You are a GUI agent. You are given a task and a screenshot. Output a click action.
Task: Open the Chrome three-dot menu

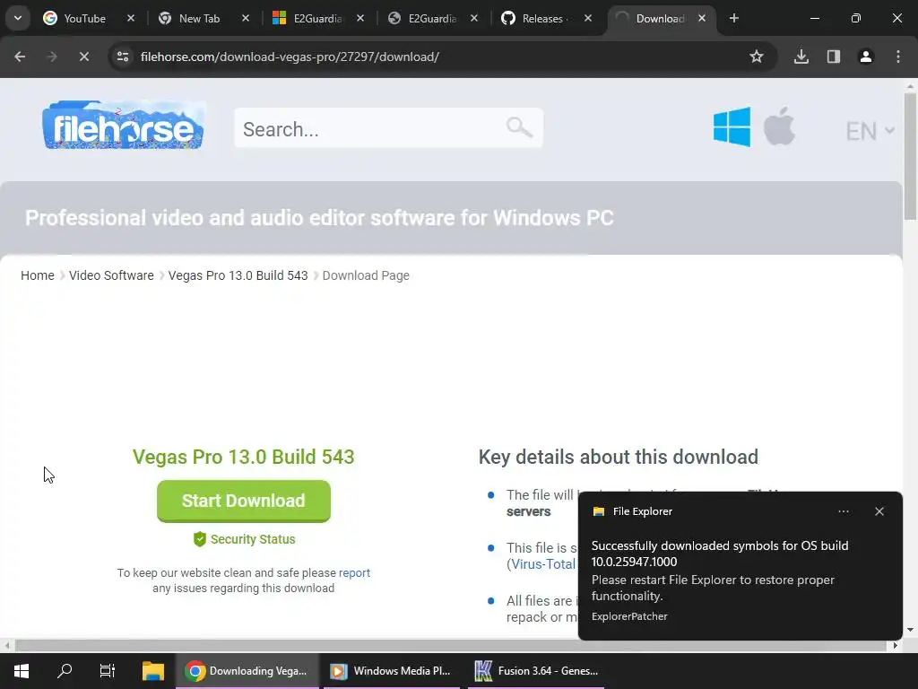coord(898,57)
